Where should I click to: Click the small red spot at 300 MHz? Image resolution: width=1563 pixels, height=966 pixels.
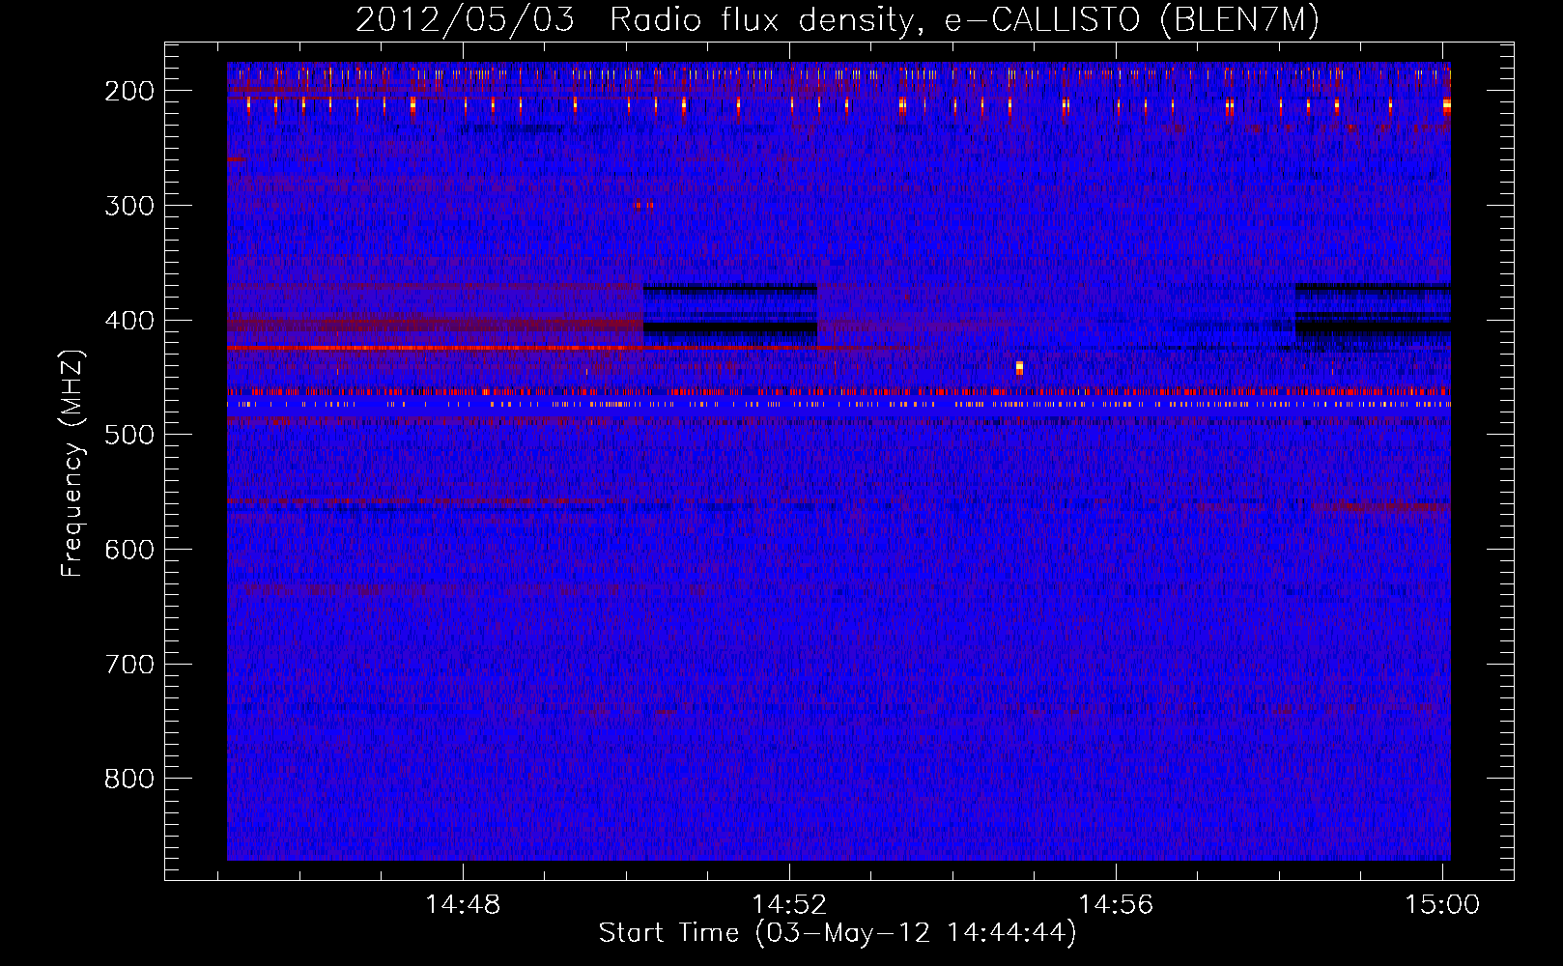642,205
